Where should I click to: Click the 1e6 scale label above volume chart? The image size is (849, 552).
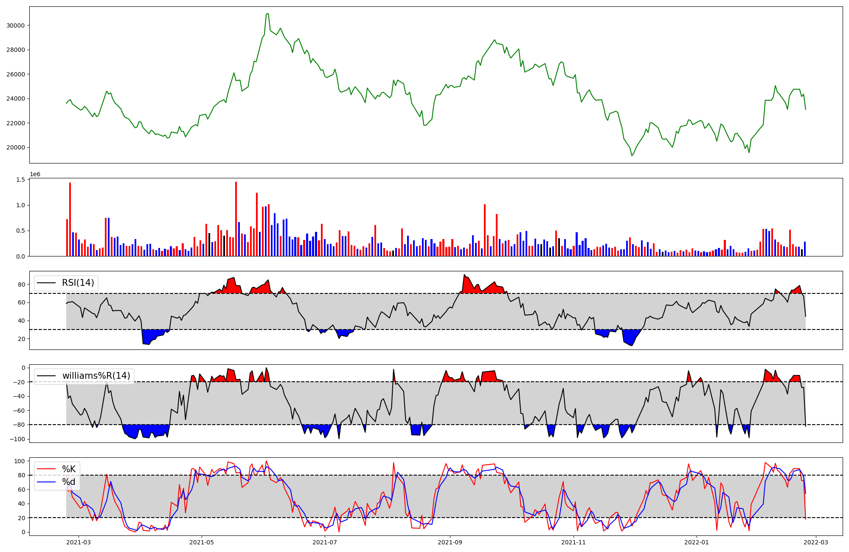(35, 174)
